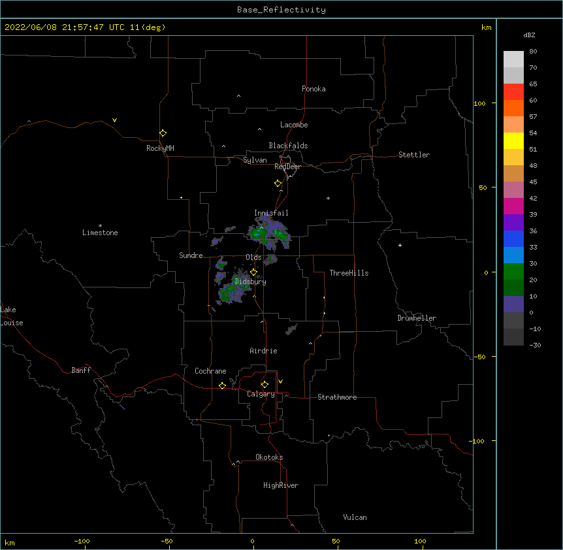
Task: Click the Stettler label
Action: [413, 155]
